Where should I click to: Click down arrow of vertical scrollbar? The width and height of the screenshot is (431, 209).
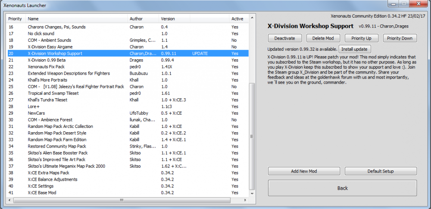click(x=252, y=194)
